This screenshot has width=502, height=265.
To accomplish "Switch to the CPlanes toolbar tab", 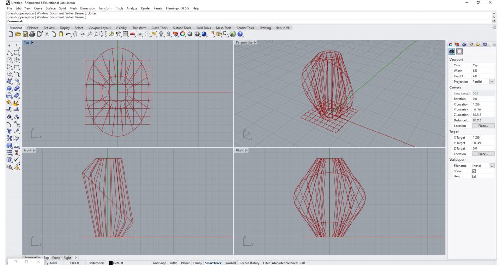I will coord(33,28).
